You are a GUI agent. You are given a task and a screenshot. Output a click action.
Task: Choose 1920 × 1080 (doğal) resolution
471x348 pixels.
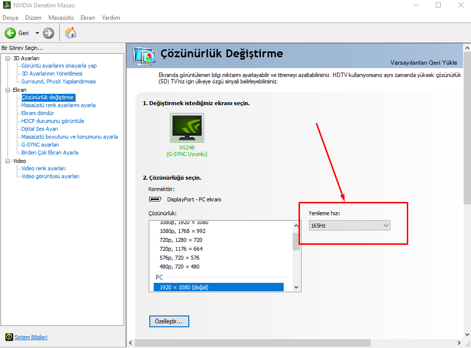218,287
